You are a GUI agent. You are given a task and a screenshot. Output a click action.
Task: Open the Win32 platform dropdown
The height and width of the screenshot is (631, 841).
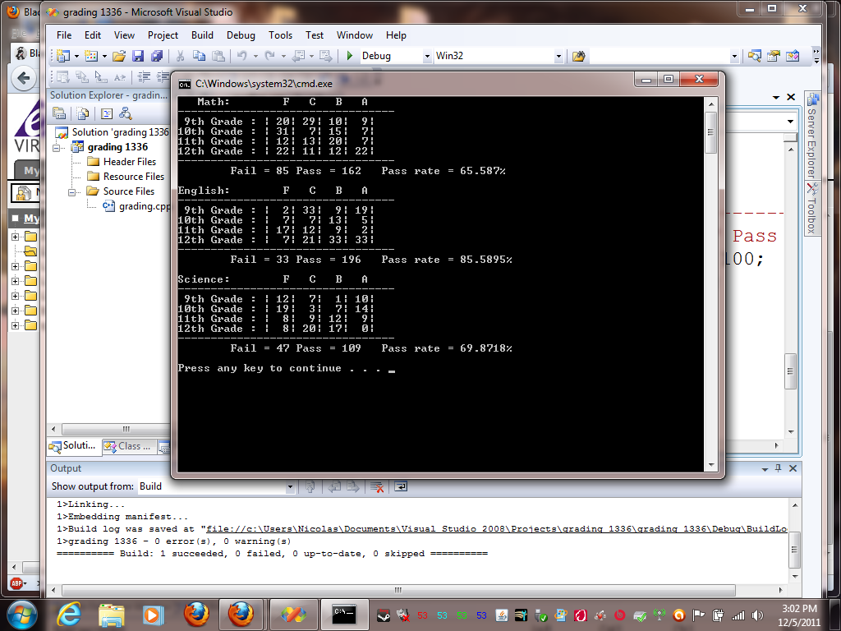(x=559, y=56)
